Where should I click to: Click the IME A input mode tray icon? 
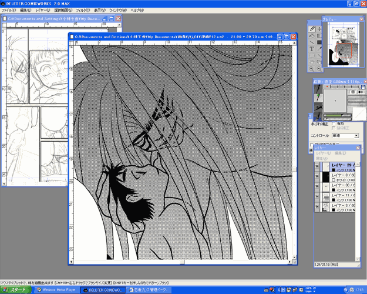click(279, 290)
